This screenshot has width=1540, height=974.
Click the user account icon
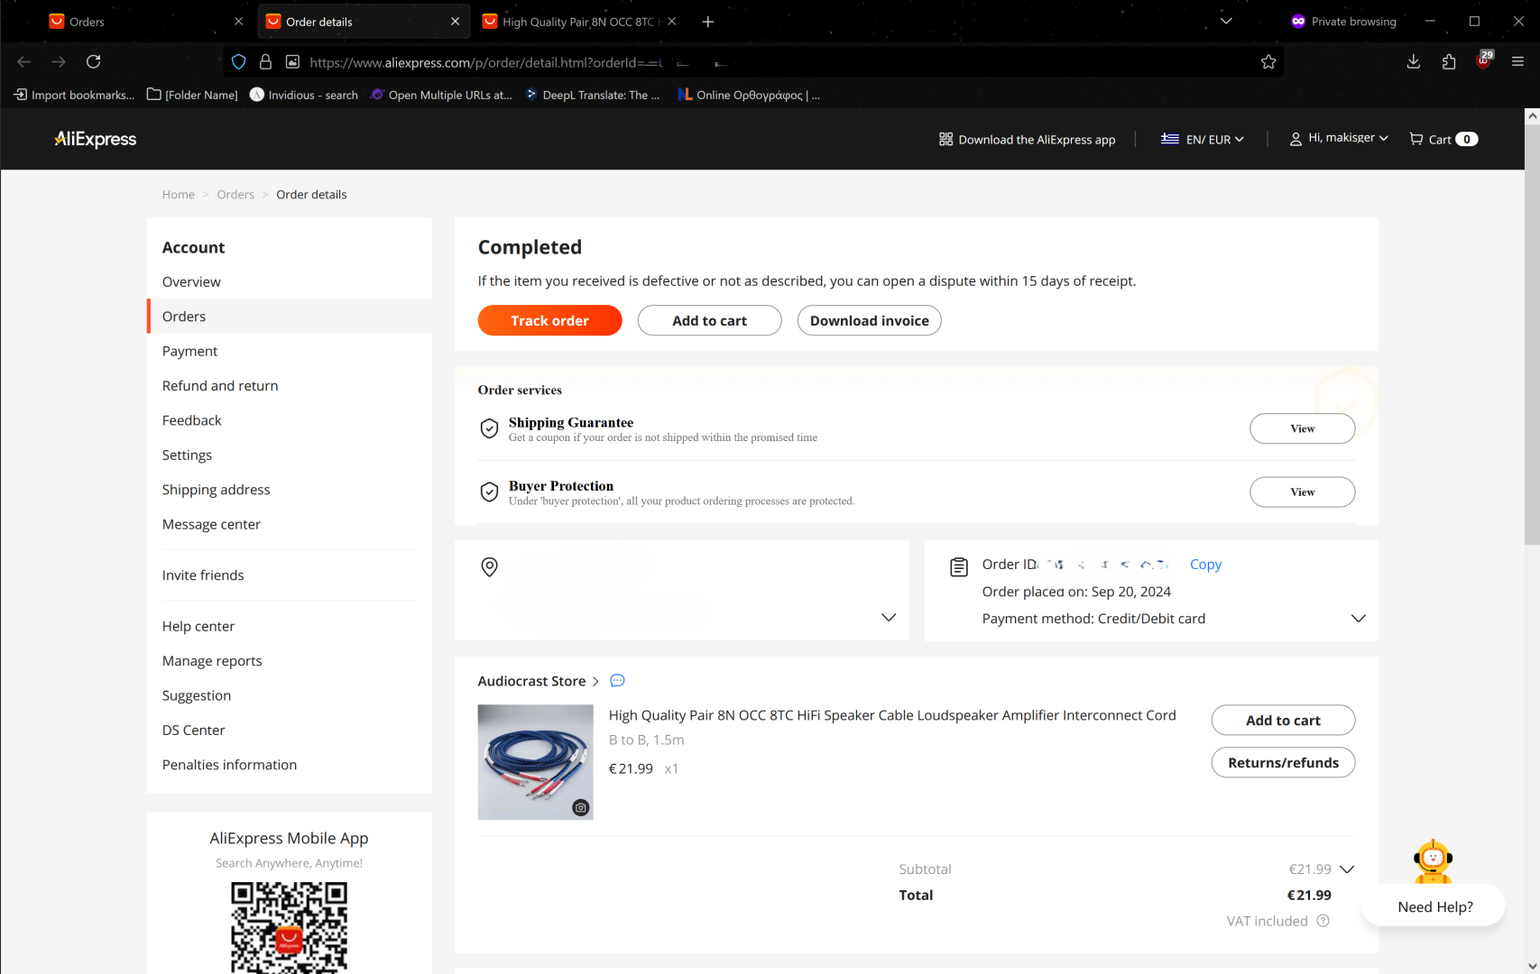pos(1296,139)
